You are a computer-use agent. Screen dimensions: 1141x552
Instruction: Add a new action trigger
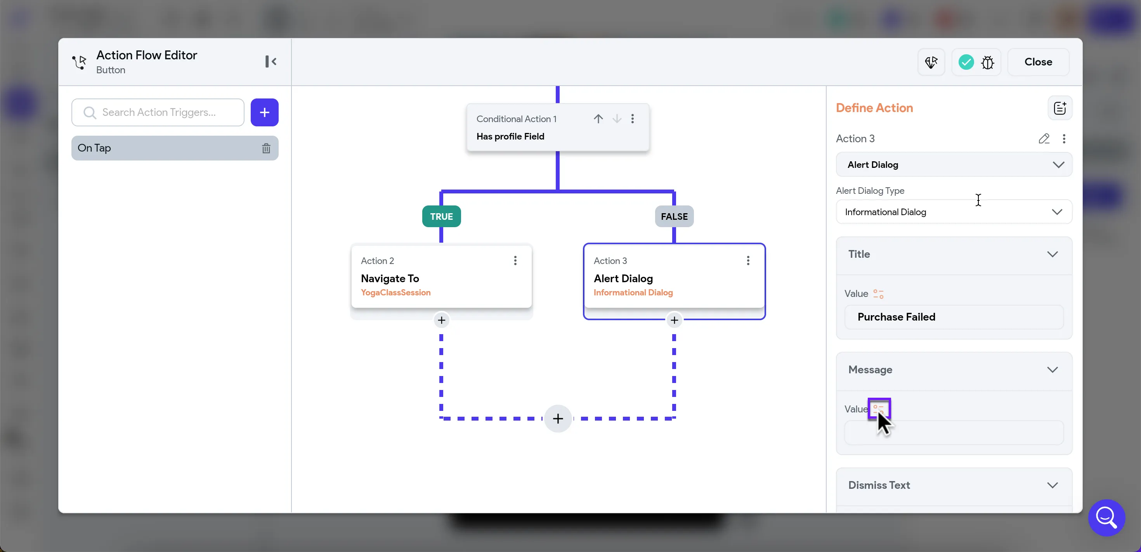click(x=264, y=112)
